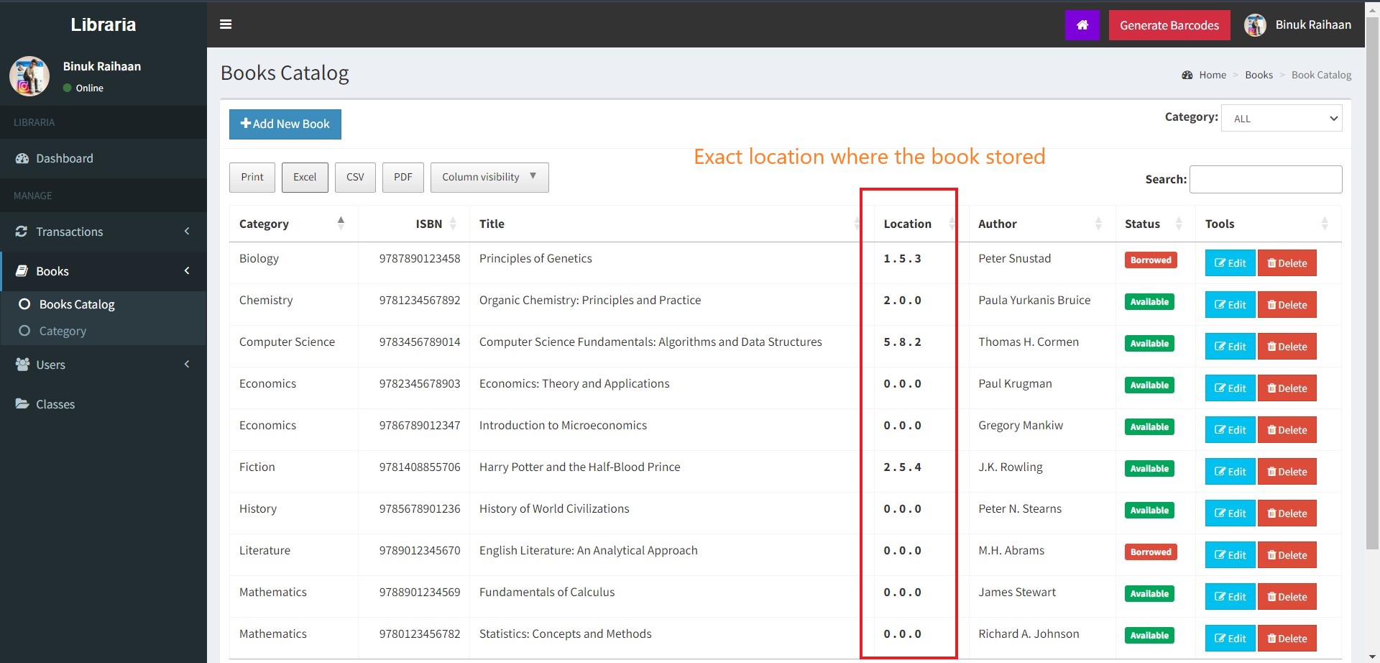The height and width of the screenshot is (663, 1380).
Task: Sort by Category column arrow
Action: point(341,224)
